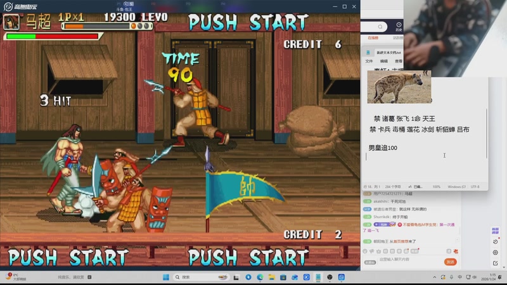Click the red maple leaf chat icon
The image size is (507, 285).
tap(456, 251)
